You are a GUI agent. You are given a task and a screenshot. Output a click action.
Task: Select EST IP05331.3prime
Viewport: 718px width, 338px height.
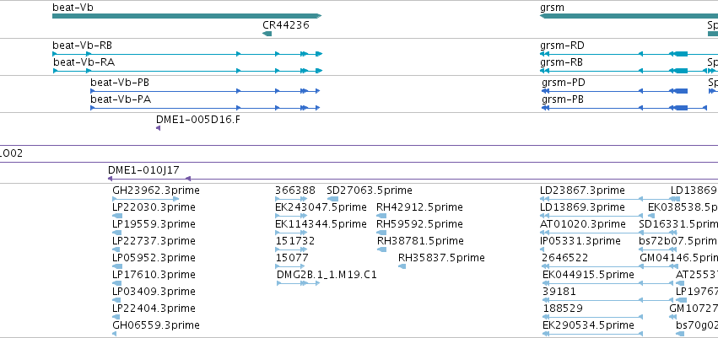(x=543, y=249)
